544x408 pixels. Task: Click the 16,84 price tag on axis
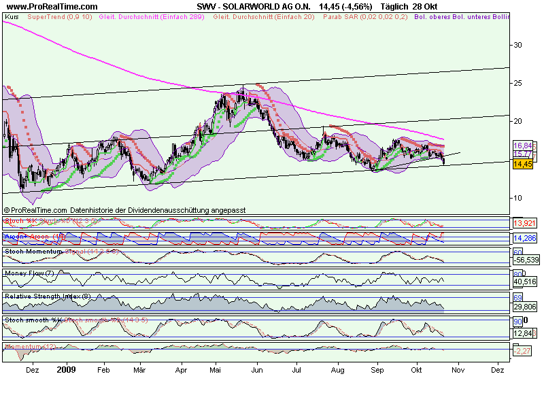(x=522, y=146)
